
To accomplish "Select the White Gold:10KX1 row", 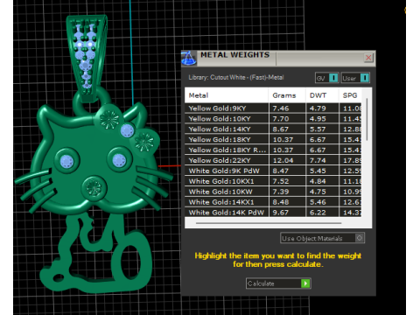I will click(273, 181).
